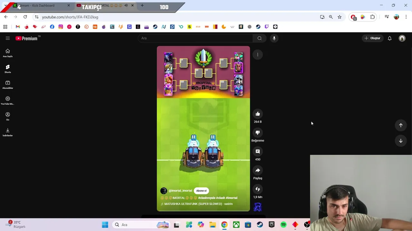Mute the YouTube tab speaker icon
Viewport: 412px width, 231px height.
click(x=126, y=5)
